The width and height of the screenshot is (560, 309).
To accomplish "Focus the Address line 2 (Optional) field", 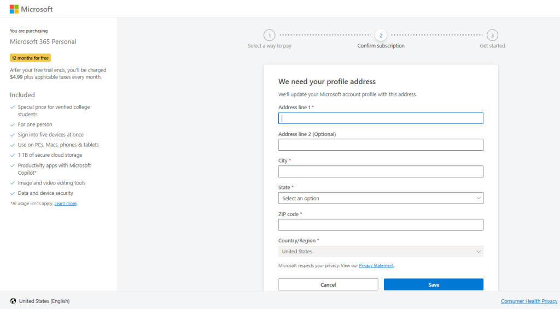I will (381, 145).
